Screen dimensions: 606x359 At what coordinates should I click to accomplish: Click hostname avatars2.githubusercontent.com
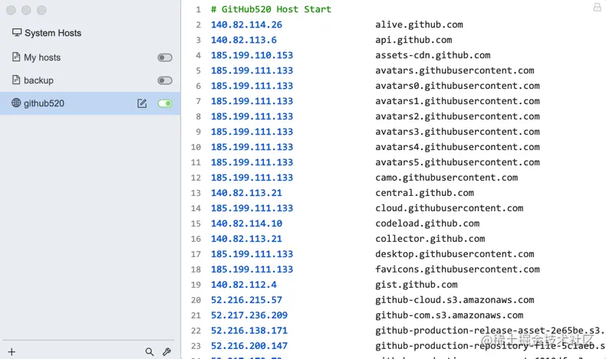click(457, 116)
